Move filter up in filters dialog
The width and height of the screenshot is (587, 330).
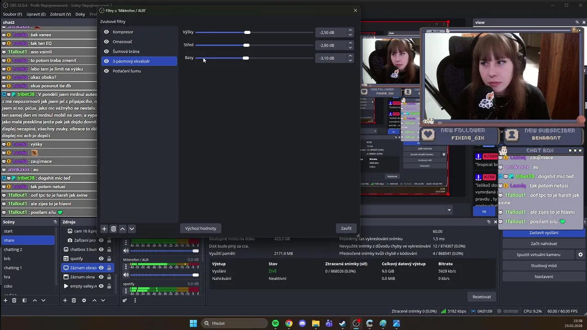click(122, 229)
